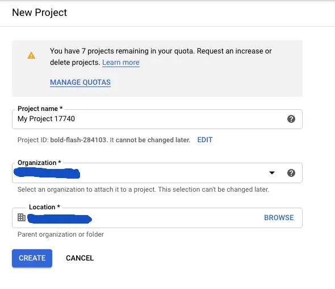Click the quota remaining warning message text
The height and width of the screenshot is (289, 335).
coord(161,57)
